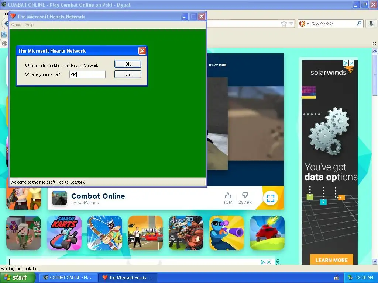Click the name input field containing VM
378x283 pixels.
tap(87, 74)
